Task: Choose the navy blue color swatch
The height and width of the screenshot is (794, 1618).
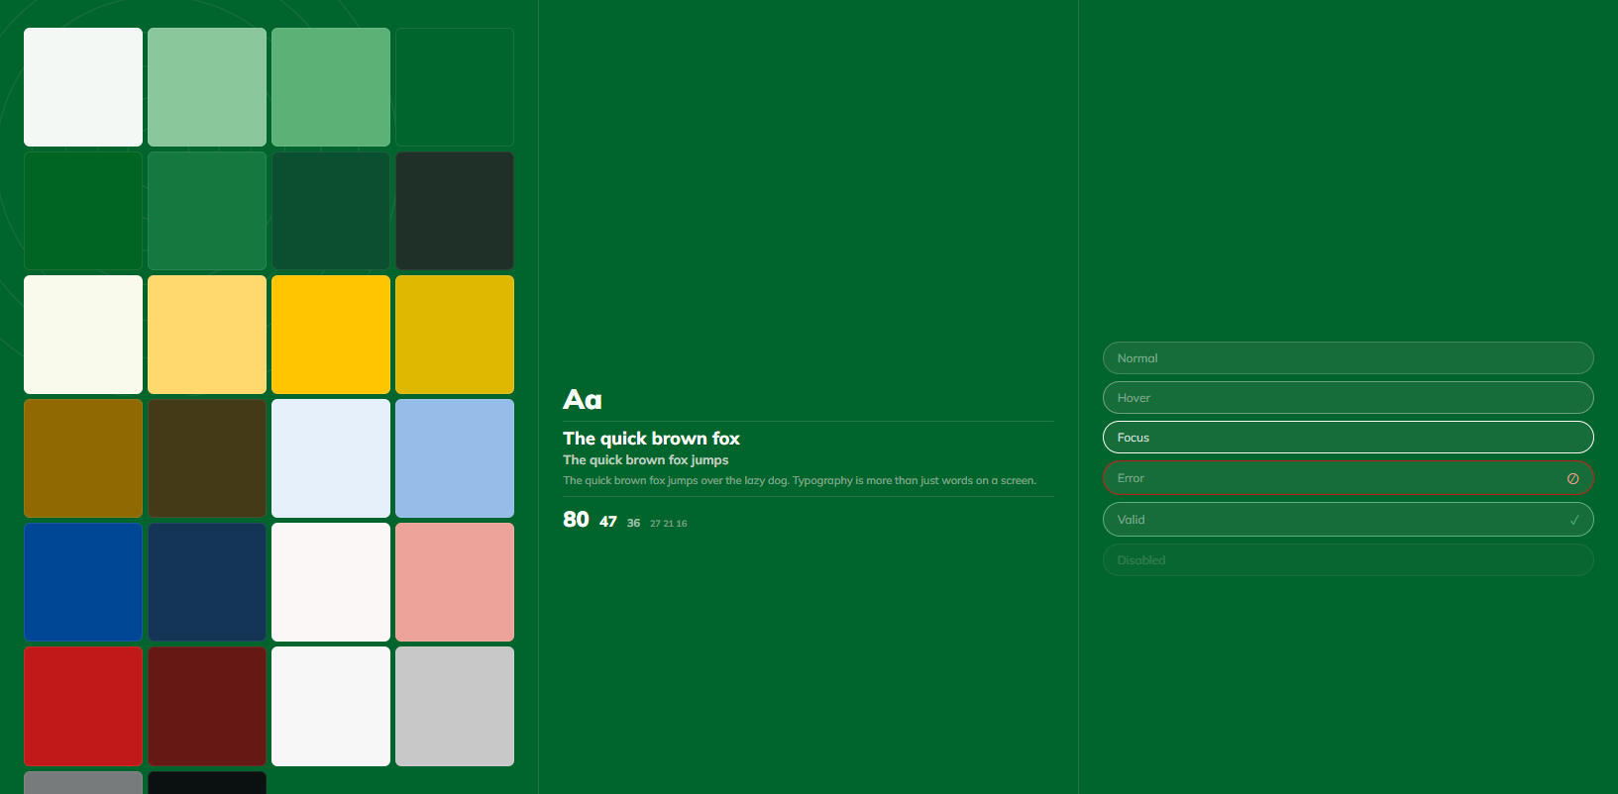Action: click(207, 582)
